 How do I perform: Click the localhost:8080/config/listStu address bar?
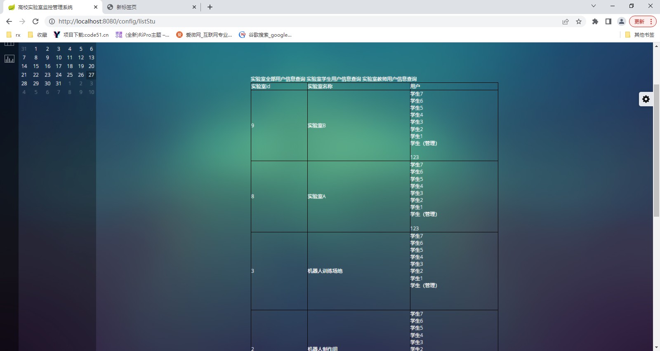(x=305, y=21)
